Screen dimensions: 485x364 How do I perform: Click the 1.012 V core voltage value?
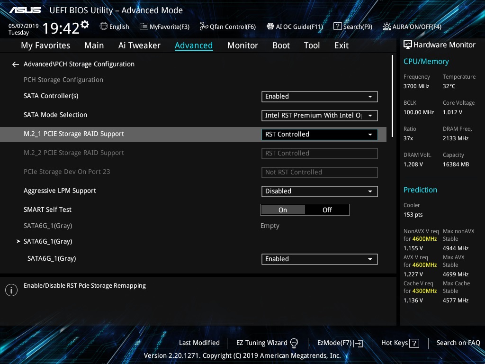pyautogui.click(x=452, y=112)
